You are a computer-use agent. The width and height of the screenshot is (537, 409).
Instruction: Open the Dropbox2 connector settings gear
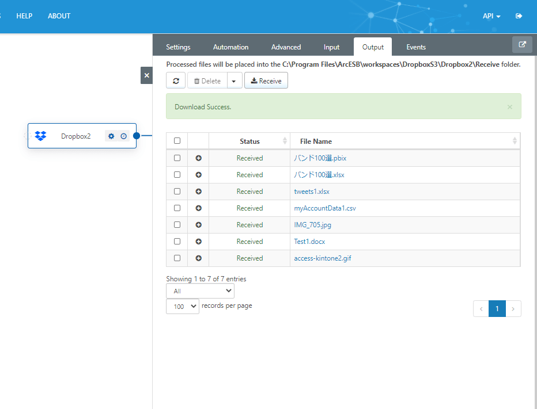[x=112, y=136]
